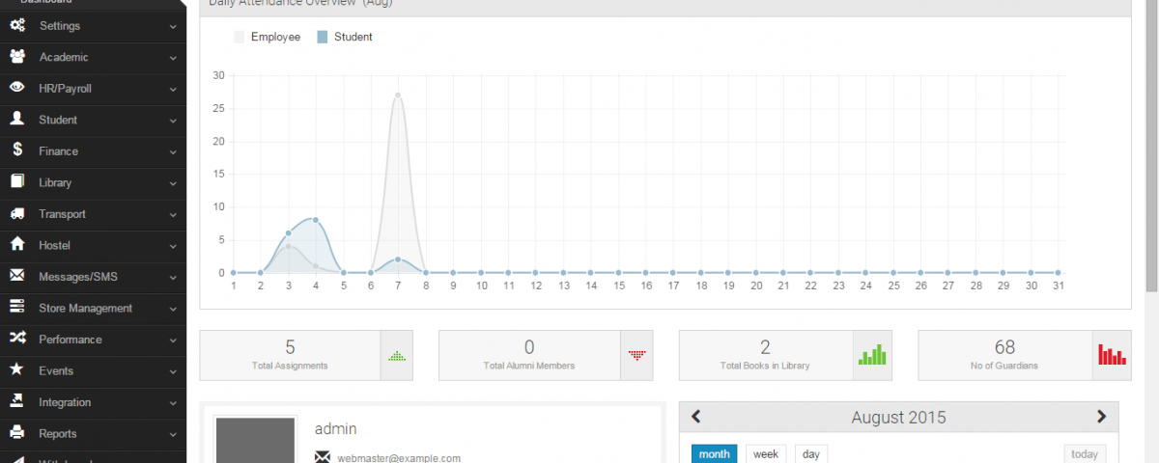Click the Transport truck icon
The height and width of the screenshot is (463, 1159).
pos(17,214)
